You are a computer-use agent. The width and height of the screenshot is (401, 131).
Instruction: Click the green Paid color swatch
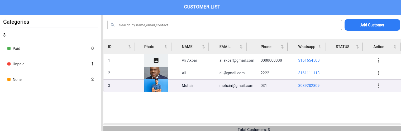coord(9,49)
